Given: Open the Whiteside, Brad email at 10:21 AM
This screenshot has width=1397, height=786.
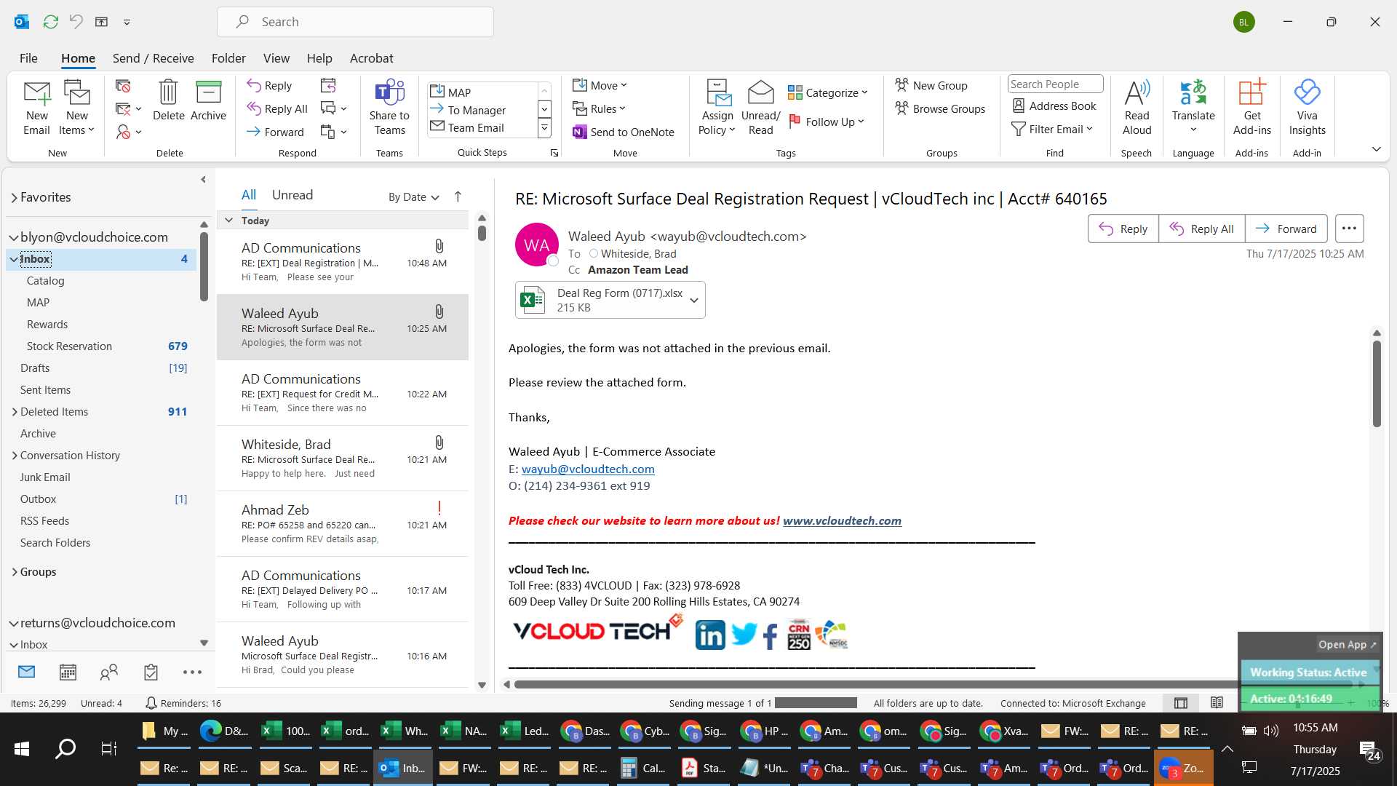Looking at the screenshot, I should [343, 458].
